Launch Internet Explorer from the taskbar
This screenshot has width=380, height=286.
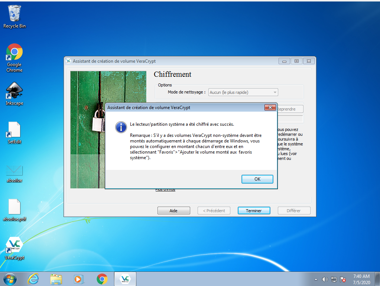point(33,279)
